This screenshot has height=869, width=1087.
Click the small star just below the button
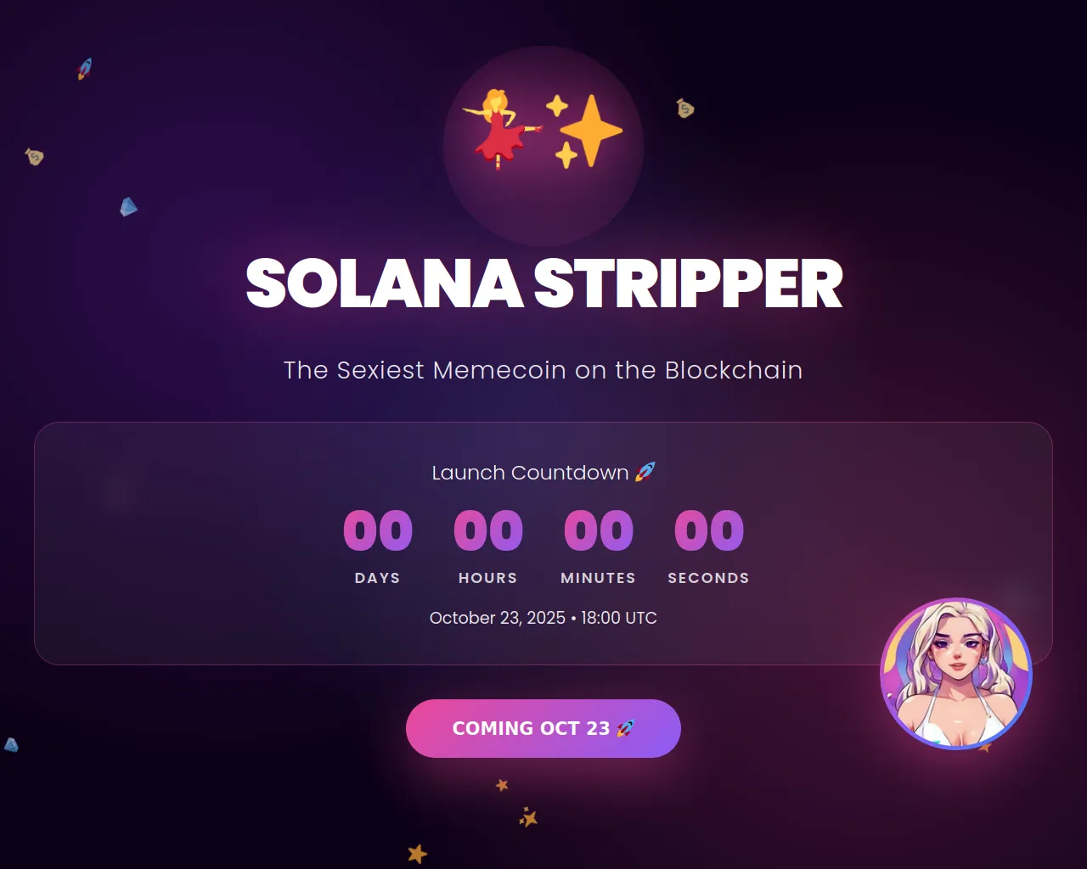[x=502, y=785]
